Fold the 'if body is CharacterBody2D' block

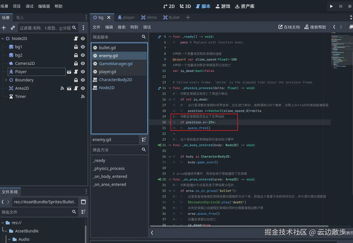170,156
